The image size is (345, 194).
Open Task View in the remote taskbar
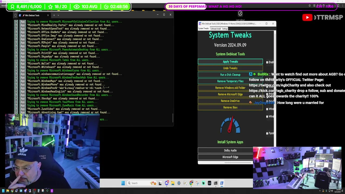[160, 183]
